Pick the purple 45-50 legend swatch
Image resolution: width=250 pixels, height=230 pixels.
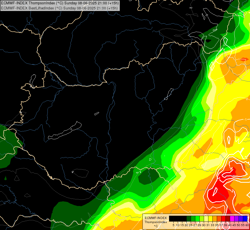pyautogui.click(x=236, y=218)
